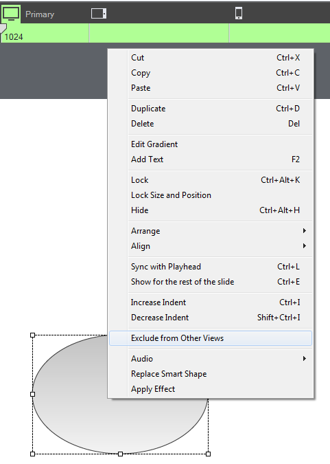Expand the Align submenu arrow
This screenshot has height=464, width=330.
[x=305, y=246]
